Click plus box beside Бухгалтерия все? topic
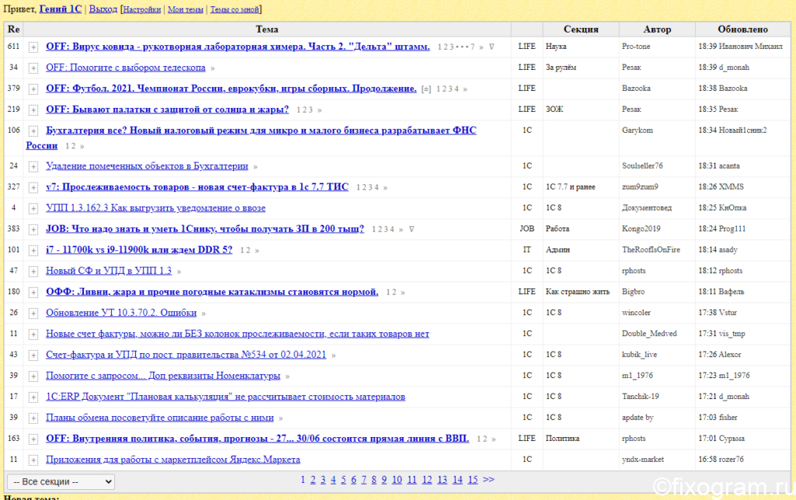 (x=33, y=131)
